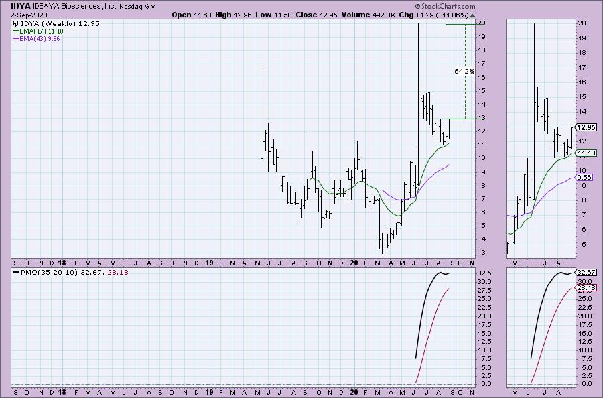Select the PMO(35,20,10) indicator label
This screenshot has height=398, width=603.
click(x=50, y=272)
